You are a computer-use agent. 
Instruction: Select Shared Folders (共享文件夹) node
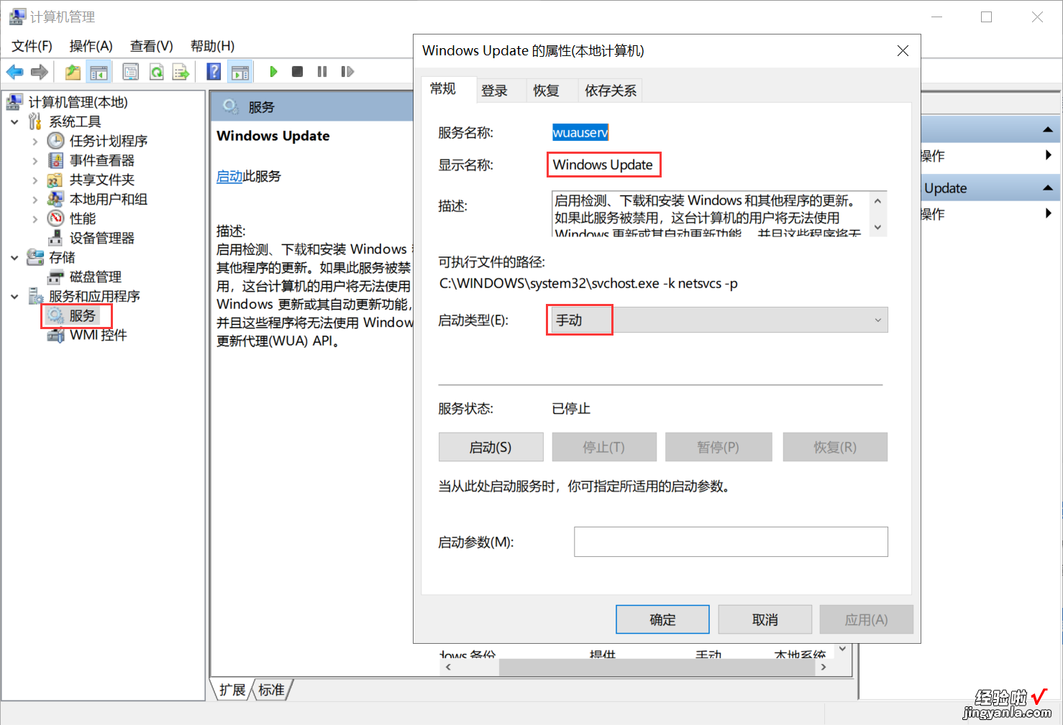(102, 180)
